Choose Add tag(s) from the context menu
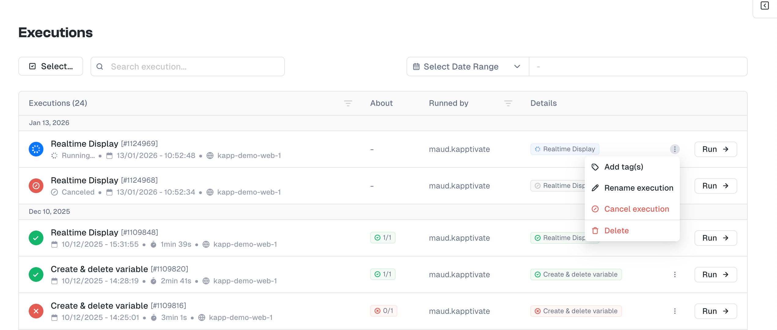 coord(624,167)
